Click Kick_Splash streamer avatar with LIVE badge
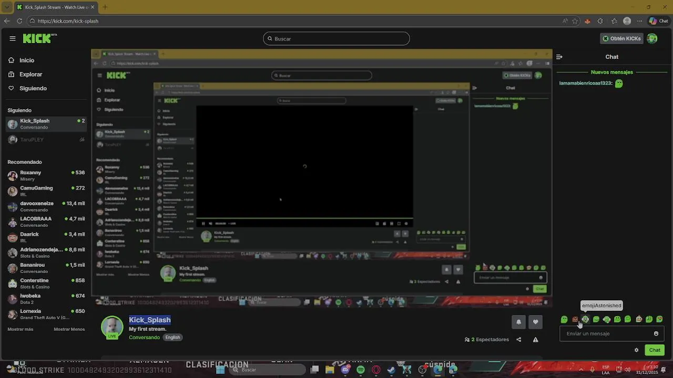Viewport: 673px width, 378px height. (x=112, y=328)
